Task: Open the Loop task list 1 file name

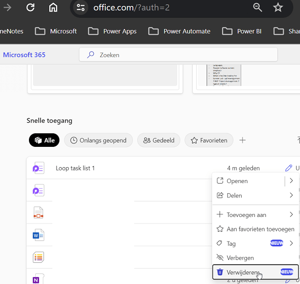Action: 75,168
